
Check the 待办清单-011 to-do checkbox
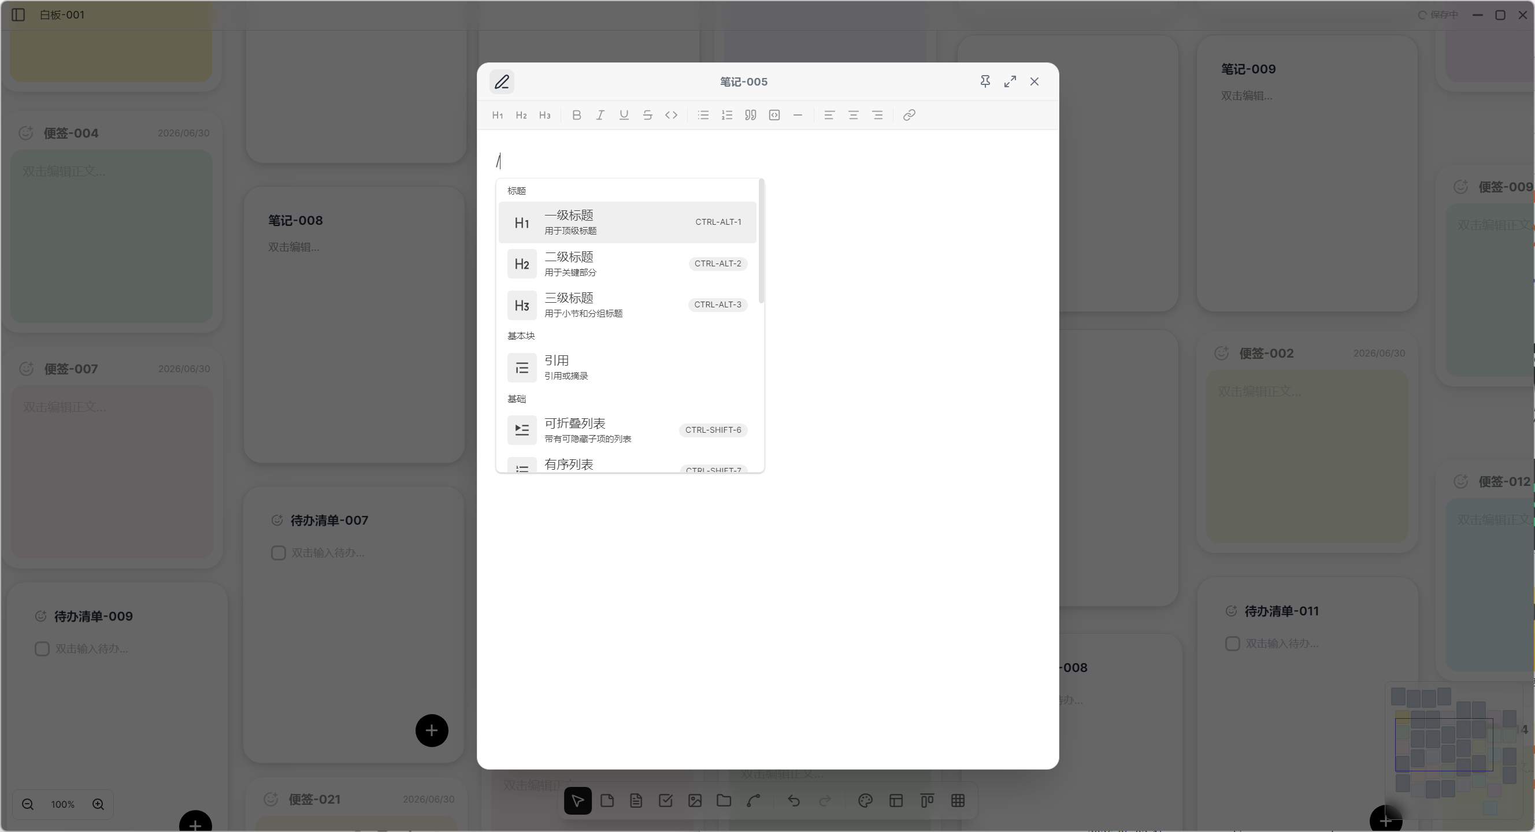pyautogui.click(x=1232, y=644)
